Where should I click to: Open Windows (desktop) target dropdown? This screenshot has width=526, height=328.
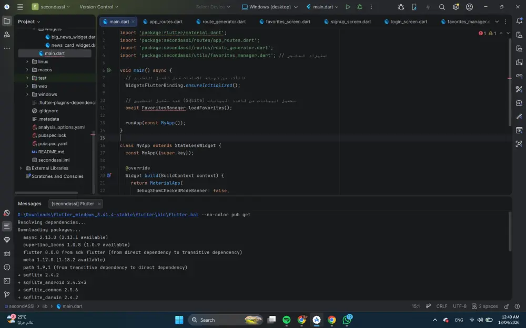pyautogui.click(x=270, y=7)
